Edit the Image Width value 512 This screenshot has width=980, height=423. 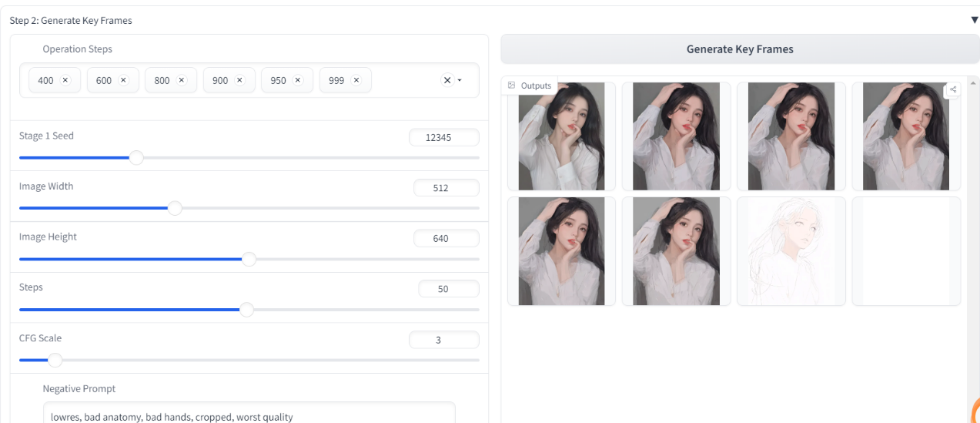(446, 188)
